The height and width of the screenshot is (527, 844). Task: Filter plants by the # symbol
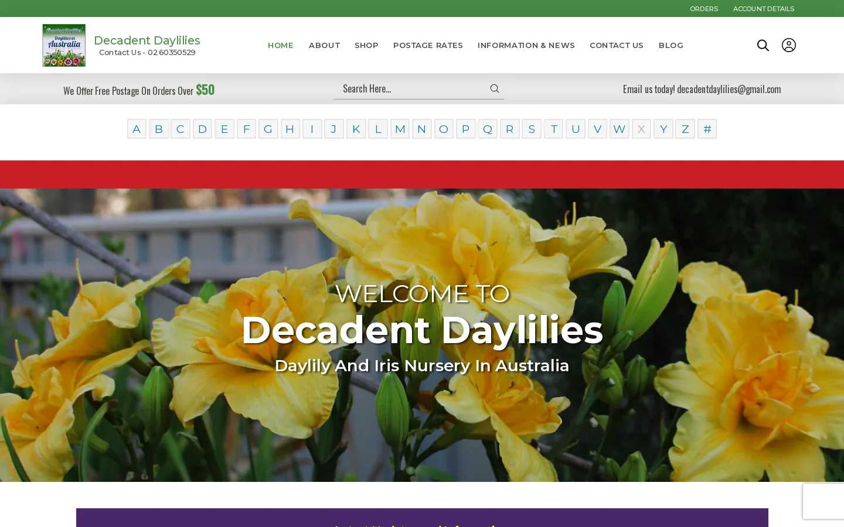click(707, 129)
